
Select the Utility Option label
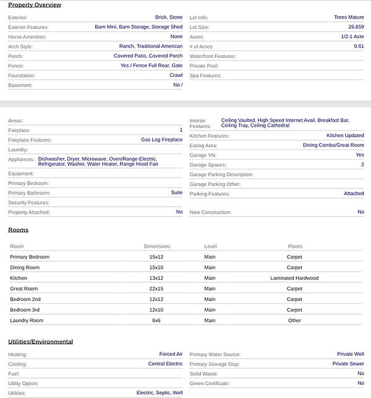tap(23, 384)
